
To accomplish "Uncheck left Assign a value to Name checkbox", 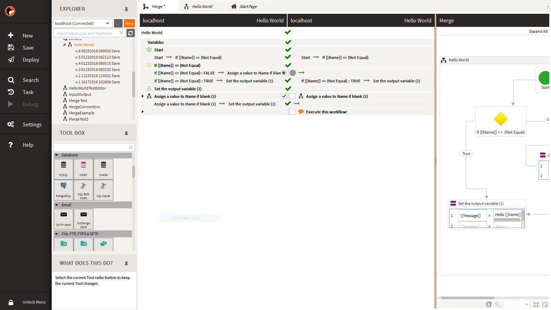I will pos(284,96).
